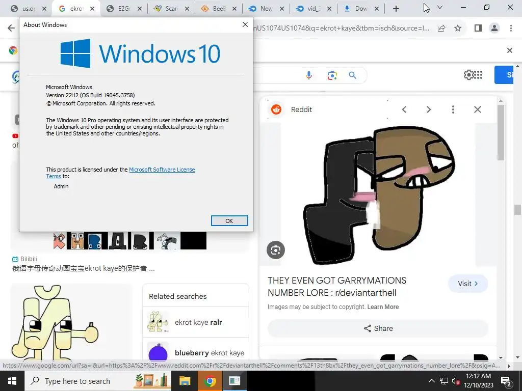Open a new browser tab
The image size is (522, 391).
tap(396, 9)
